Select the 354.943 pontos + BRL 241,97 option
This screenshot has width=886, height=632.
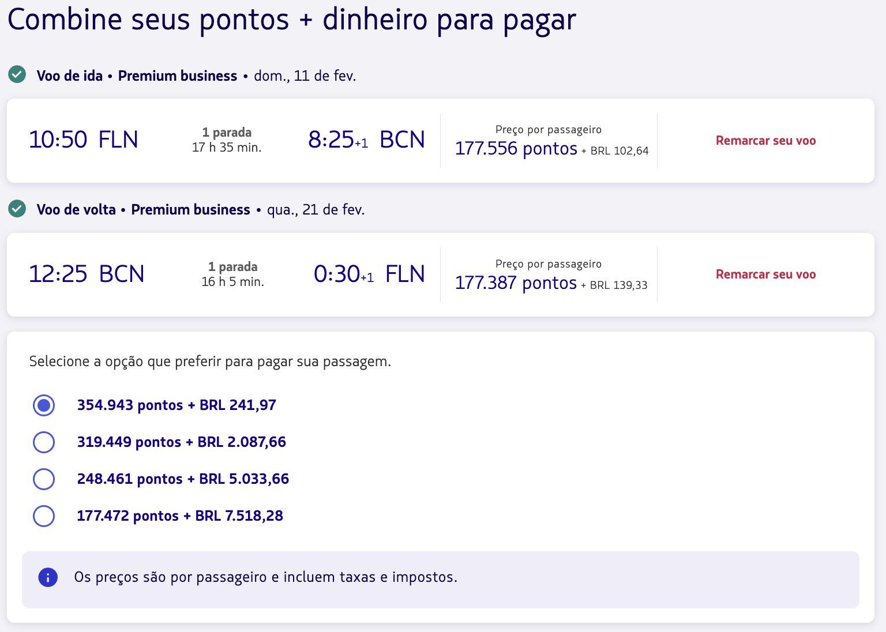(44, 405)
